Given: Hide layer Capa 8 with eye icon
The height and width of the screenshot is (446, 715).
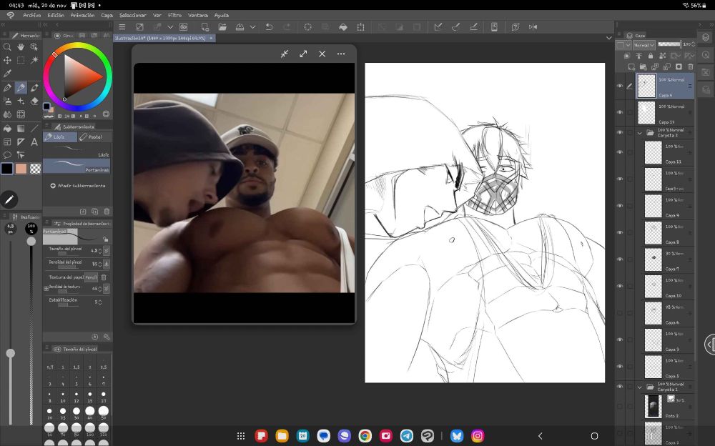Looking at the screenshot, I should coord(620,232).
